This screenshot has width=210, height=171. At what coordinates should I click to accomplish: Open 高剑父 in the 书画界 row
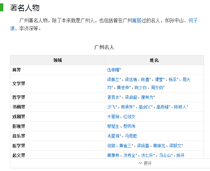coord(145,107)
